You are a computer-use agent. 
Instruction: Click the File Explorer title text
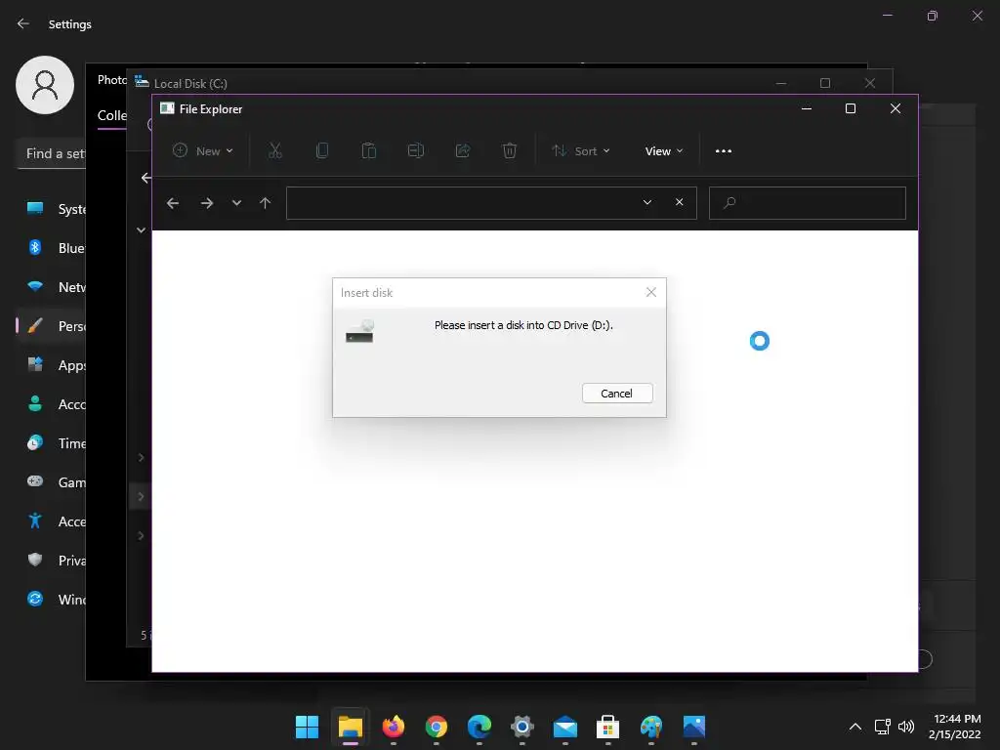(x=211, y=109)
